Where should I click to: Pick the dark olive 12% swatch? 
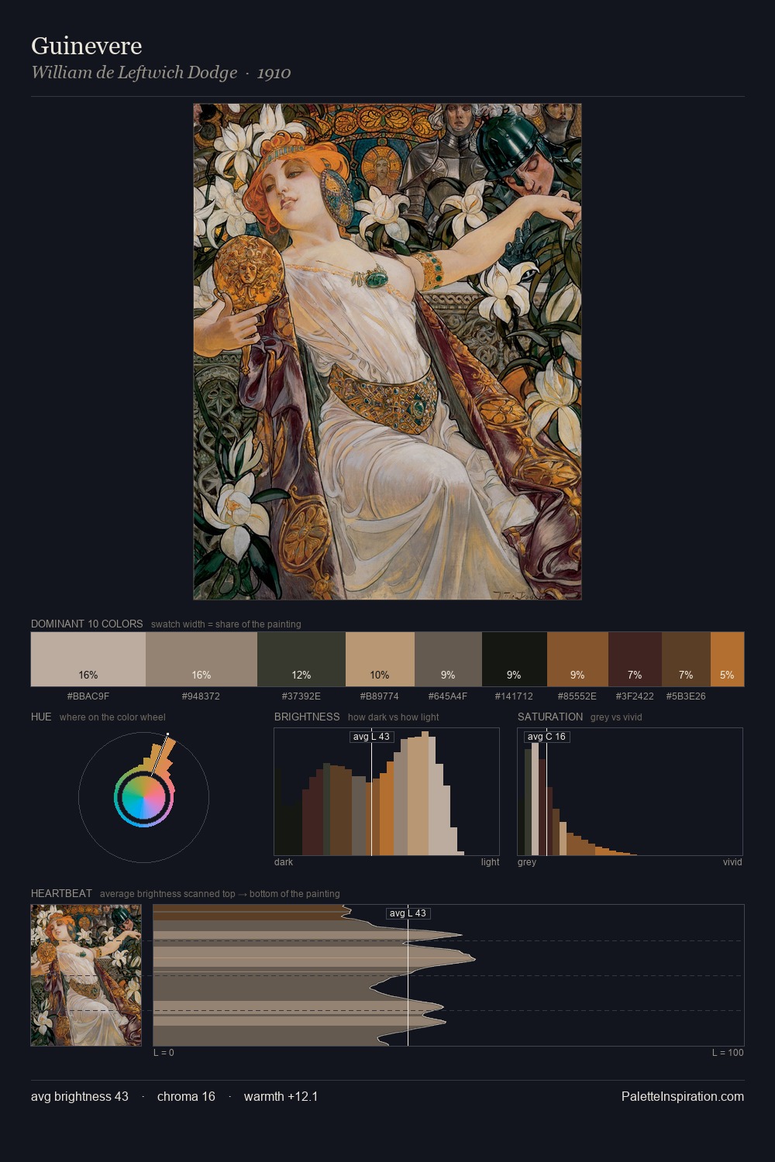[x=301, y=659]
